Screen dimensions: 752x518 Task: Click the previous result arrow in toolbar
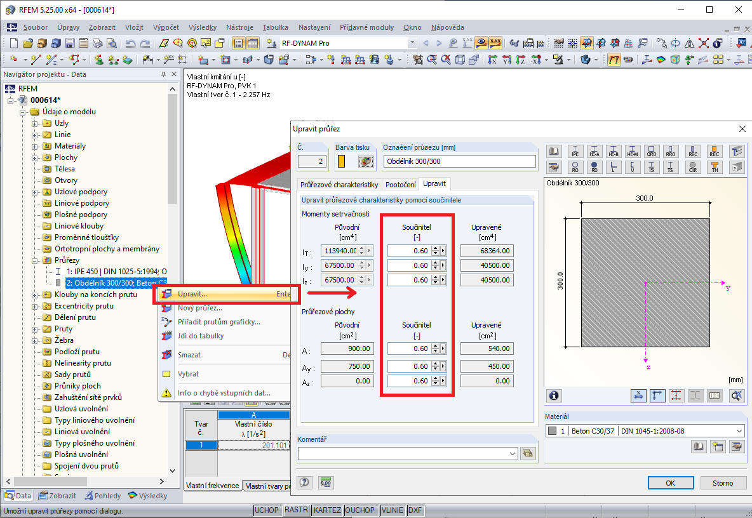coord(426,43)
